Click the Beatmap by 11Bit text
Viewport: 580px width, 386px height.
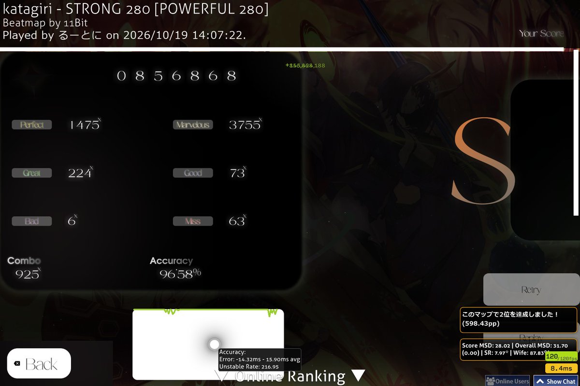click(45, 22)
